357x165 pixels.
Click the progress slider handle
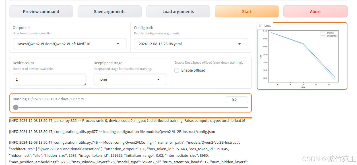click(x=16, y=107)
